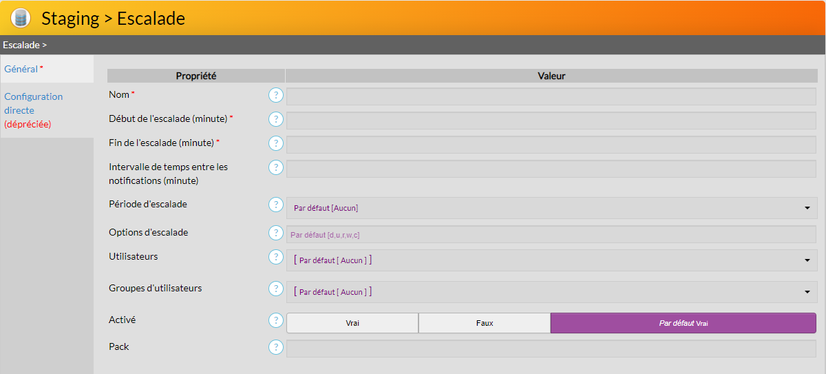Screen dimensions: 826x374
Task: Click the database logo icon in header
Action: (21, 18)
